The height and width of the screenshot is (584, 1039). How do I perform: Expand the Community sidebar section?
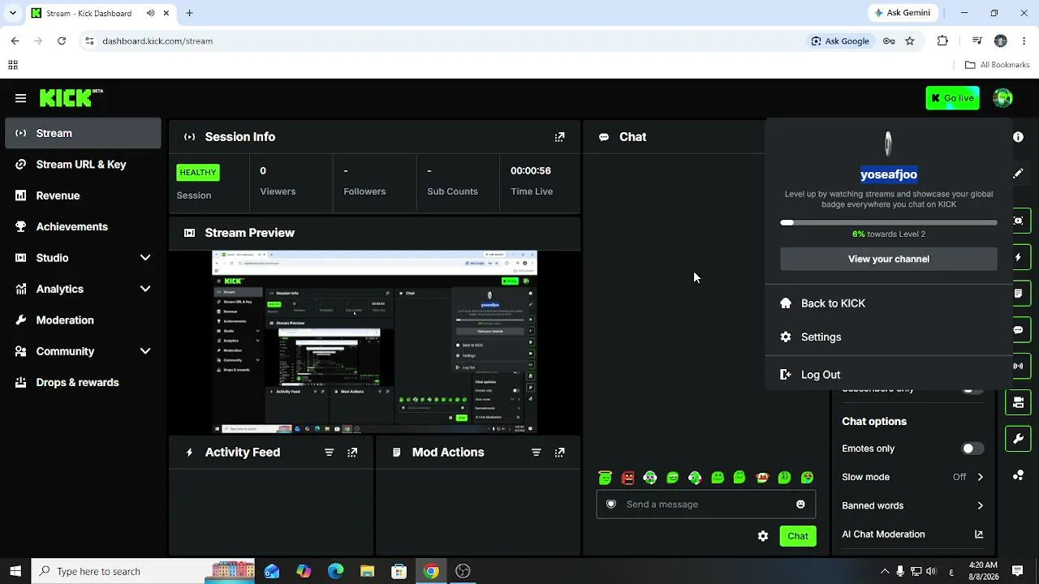[x=145, y=351]
